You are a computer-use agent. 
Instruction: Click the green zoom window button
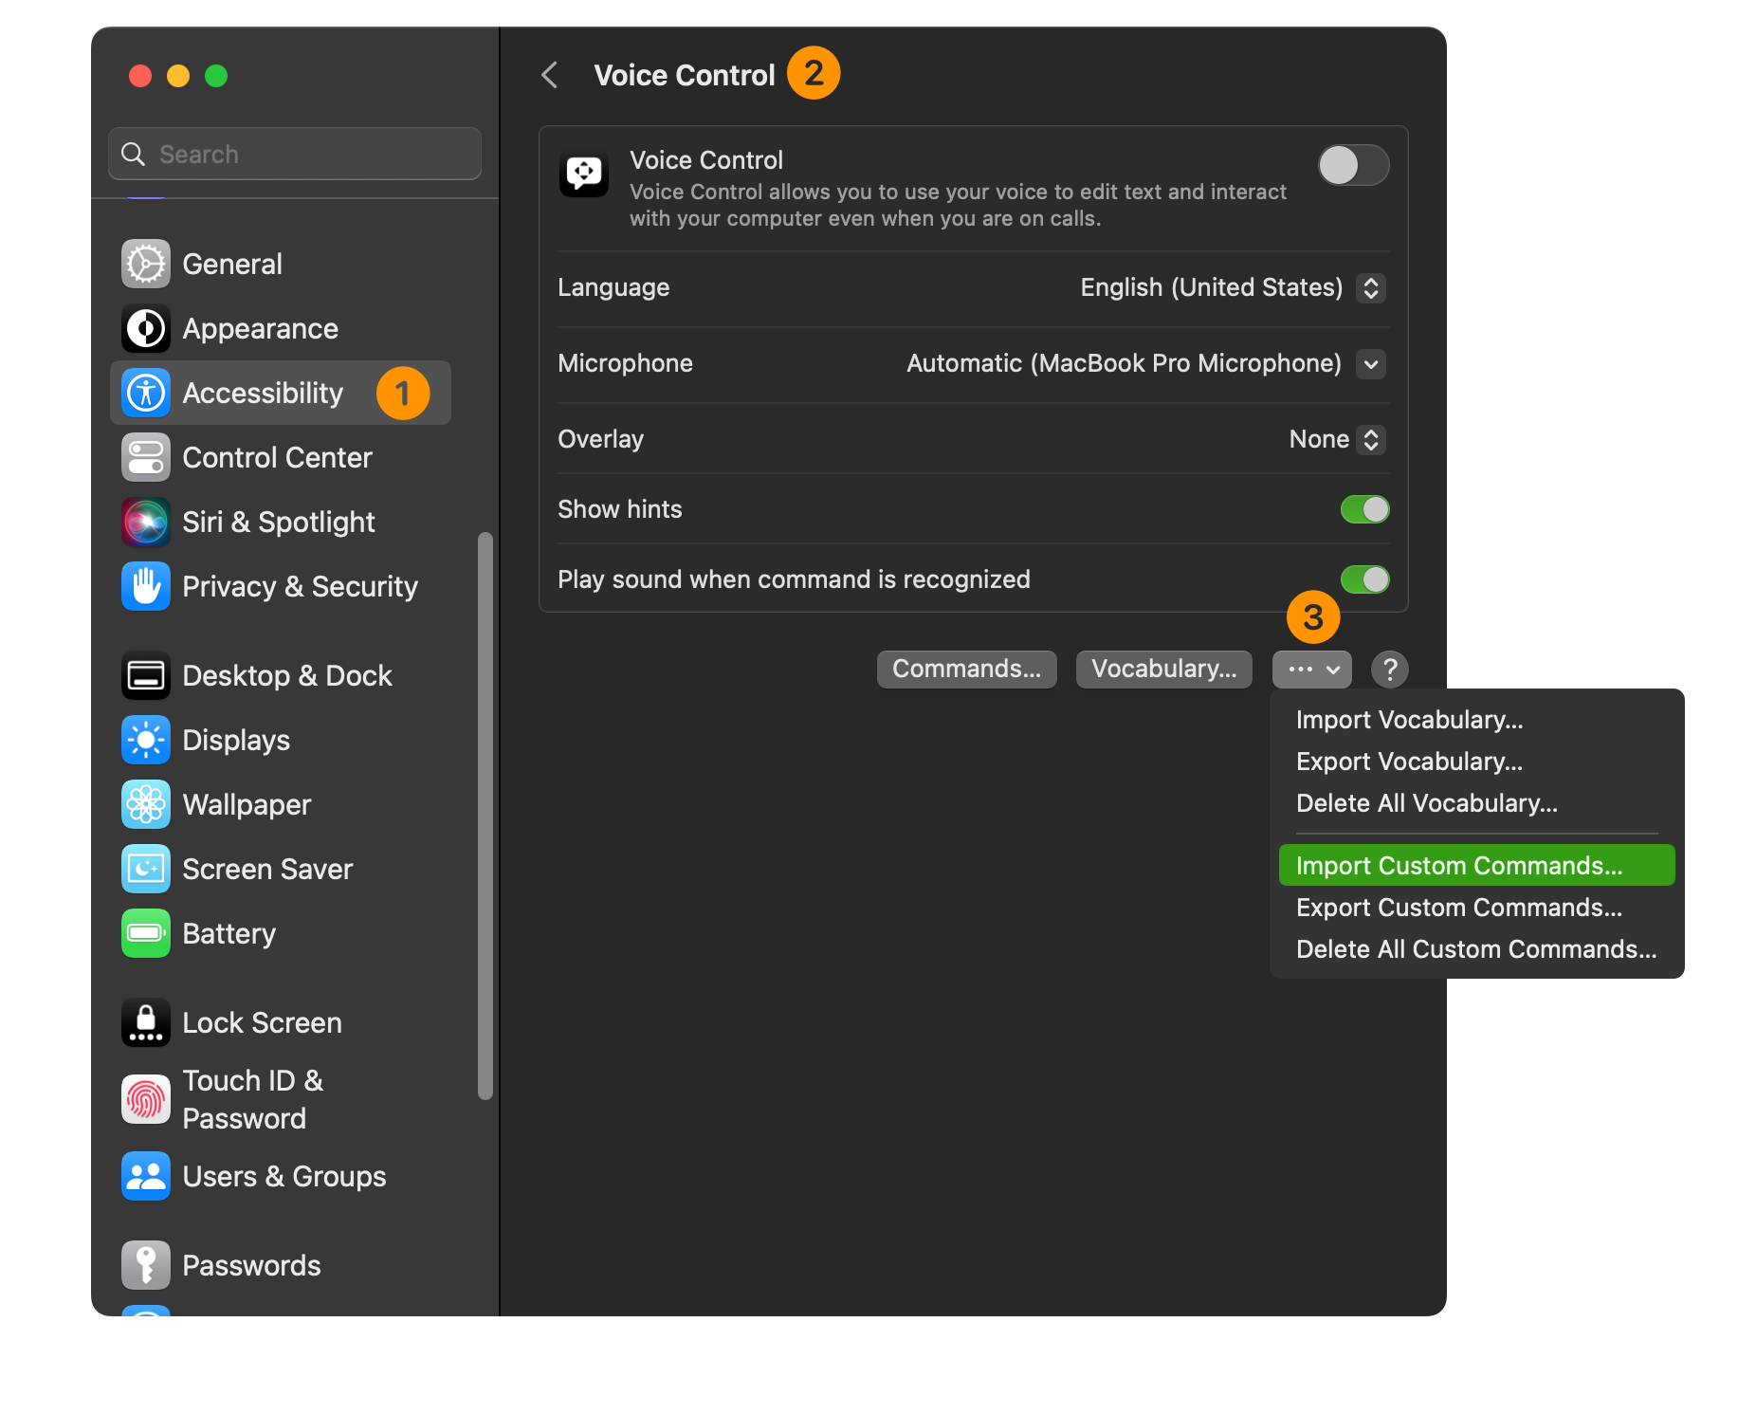[216, 76]
